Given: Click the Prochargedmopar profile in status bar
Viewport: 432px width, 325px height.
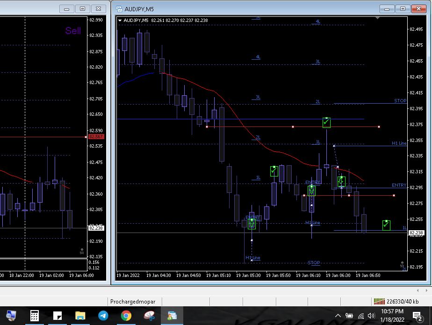Looking at the screenshot, I should (133, 302).
